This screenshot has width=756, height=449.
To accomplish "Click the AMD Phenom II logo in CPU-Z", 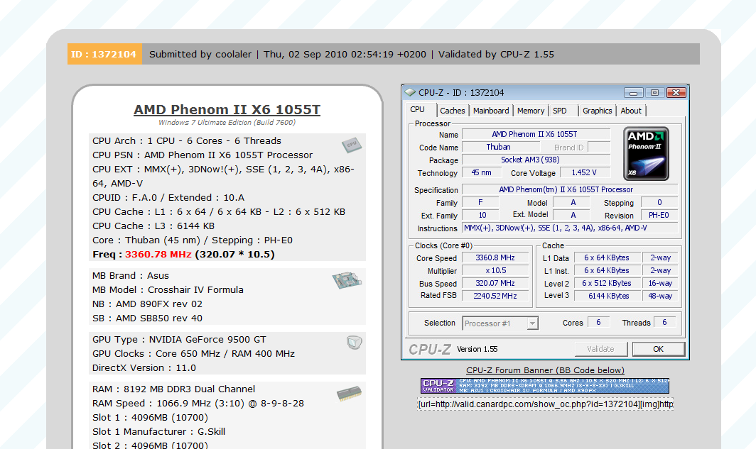I will point(646,153).
